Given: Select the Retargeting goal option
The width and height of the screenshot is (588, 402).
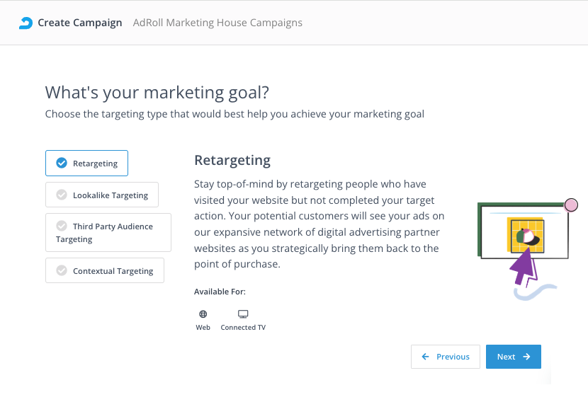Looking at the screenshot, I should (x=86, y=163).
